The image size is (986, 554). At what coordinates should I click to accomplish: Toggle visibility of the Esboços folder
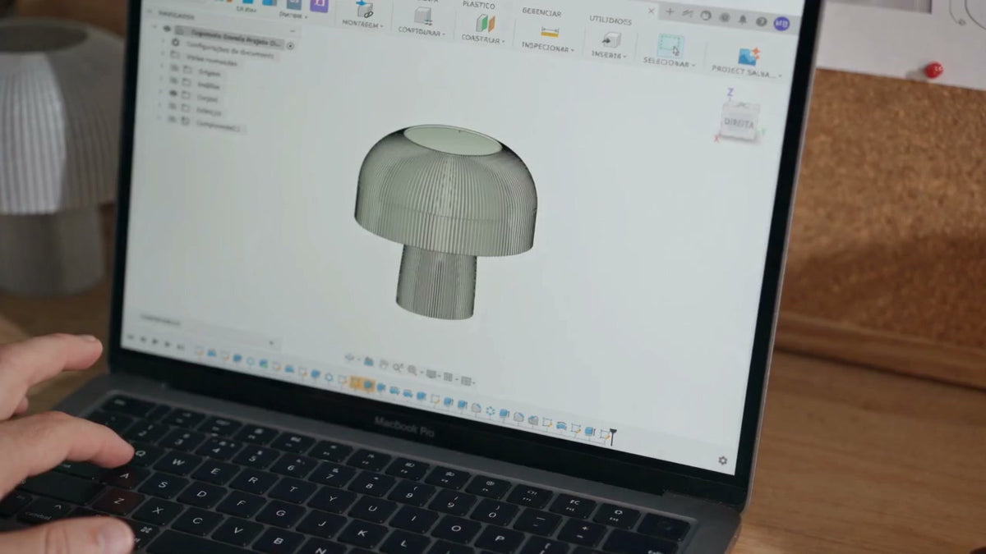pyautogui.click(x=173, y=107)
